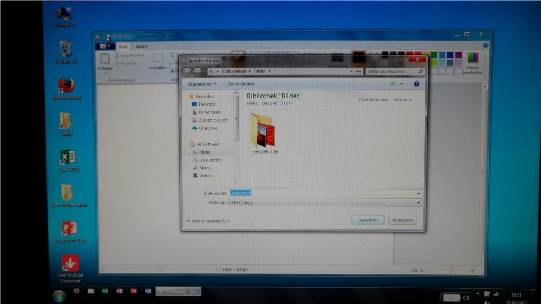541x304 pixels.
Task: Collapse folders with Ordner ausblenden
Action: (x=208, y=221)
